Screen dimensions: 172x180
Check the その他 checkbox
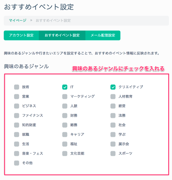(17, 163)
